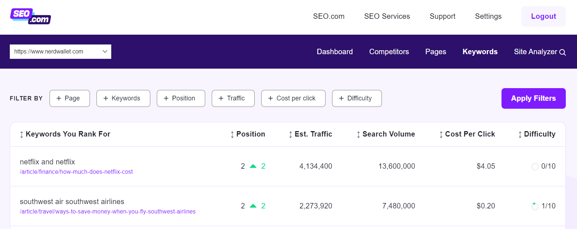
Task: Add a Position filter
Action: [x=181, y=98]
